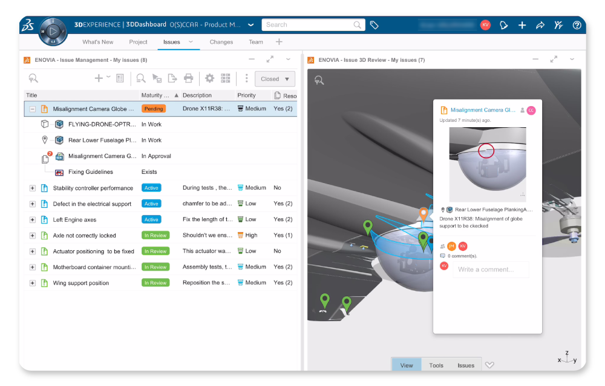Expand the Motherboard container mounting row
This screenshot has width=605, height=386.
(x=33, y=267)
